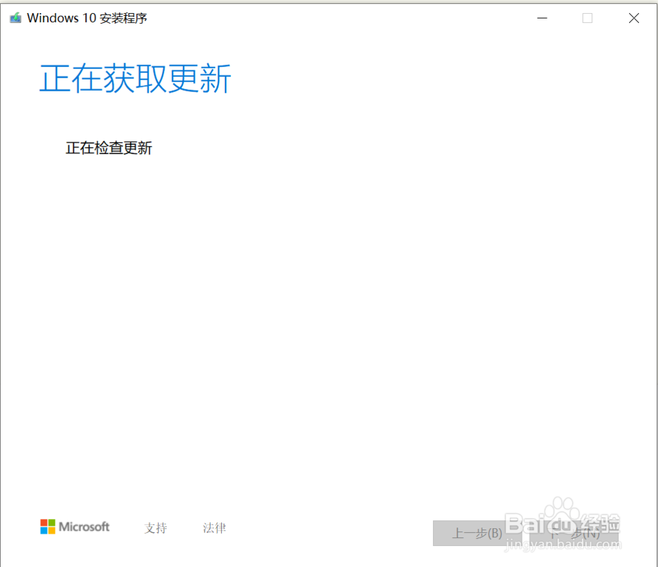Select the minimize icon on the title bar
The width and height of the screenshot is (658, 567).
click(542, 18)
